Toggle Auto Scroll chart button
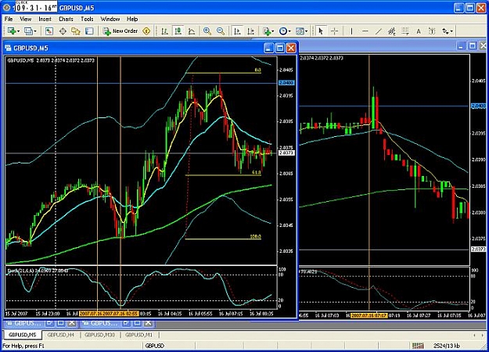The image size is (489, 352). pos(237,31)
